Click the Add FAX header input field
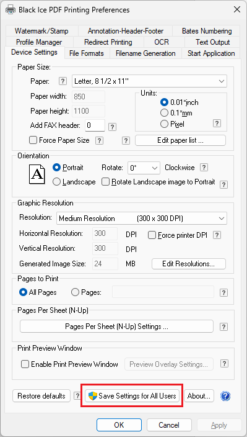Viewport: 247px width, 437px height. (95, 125)
